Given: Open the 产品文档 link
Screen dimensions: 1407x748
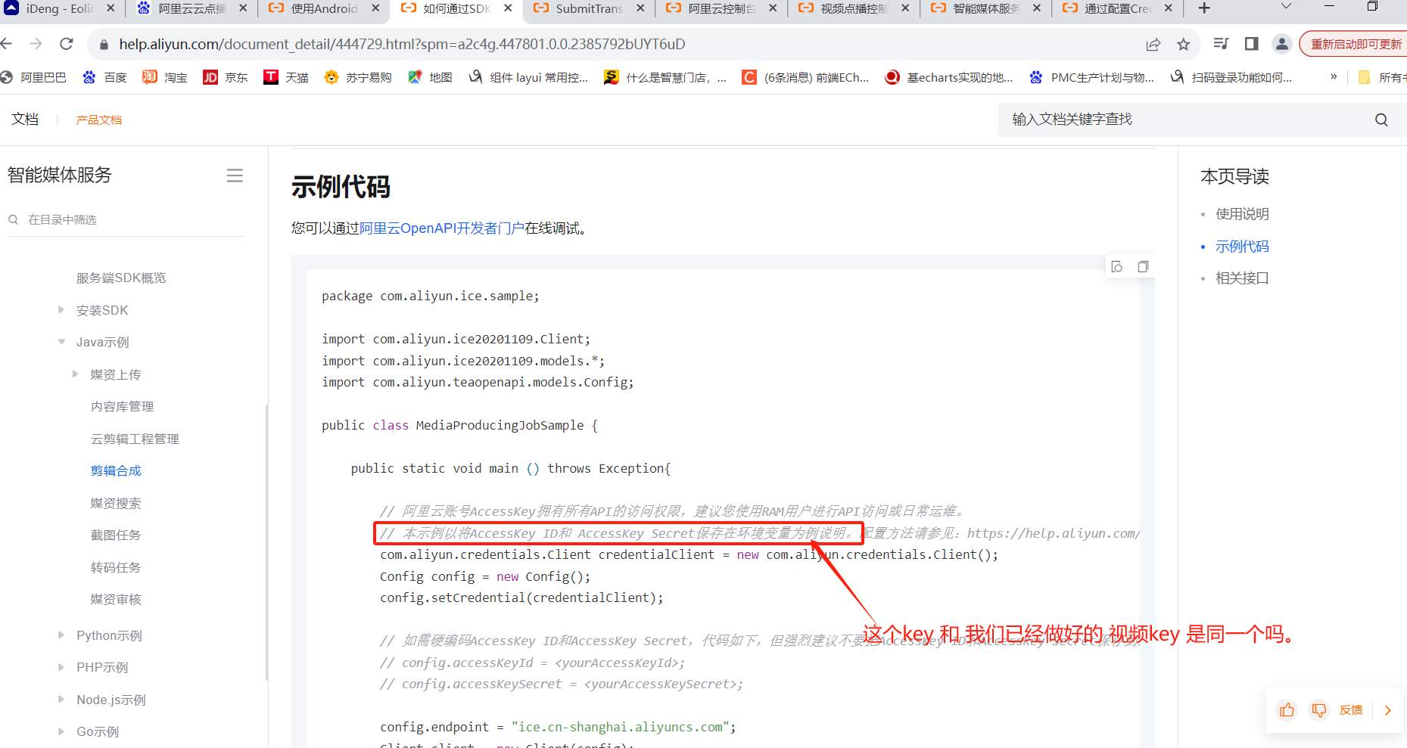Looking at the screenshot, I should [98, 119].
